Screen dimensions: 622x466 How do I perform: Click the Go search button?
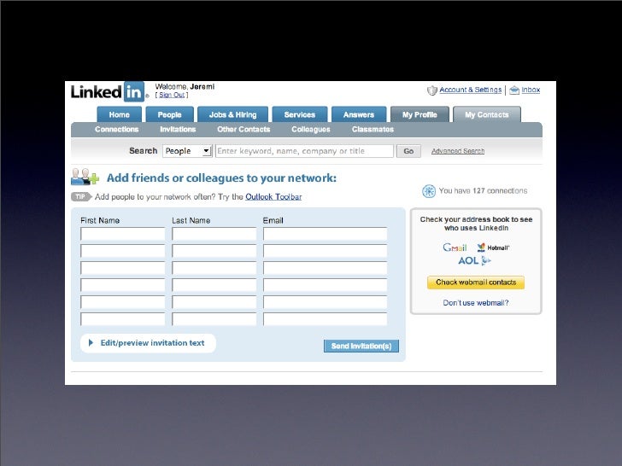point(408,151)
